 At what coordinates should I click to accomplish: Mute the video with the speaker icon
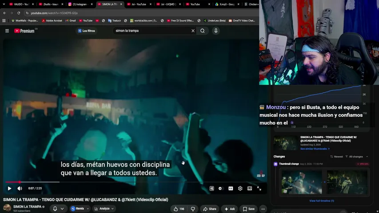point(20,188)
